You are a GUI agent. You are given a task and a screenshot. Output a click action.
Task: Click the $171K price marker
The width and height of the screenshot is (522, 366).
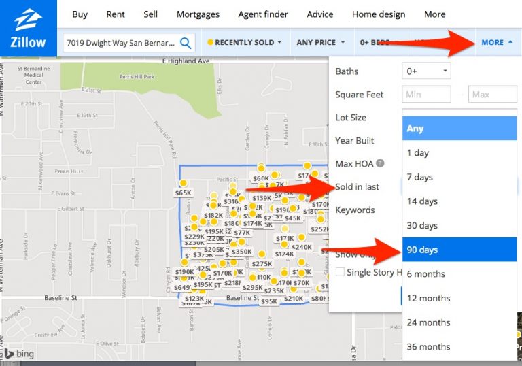(285, 238)
